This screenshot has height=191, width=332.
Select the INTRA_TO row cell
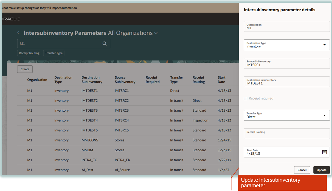coord(89,160)
